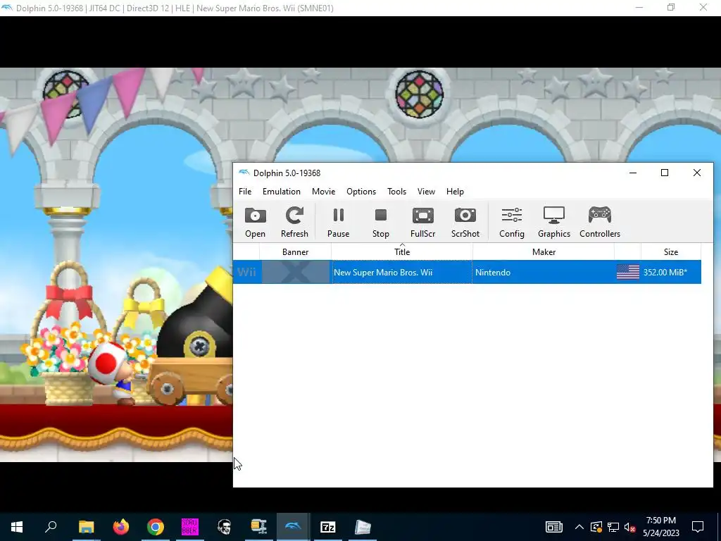721x541 pixels.
Task: Open the Help menu
Action: click(x=455, y=192)
